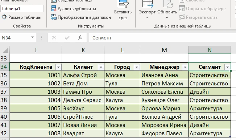Select column L header
Image resolution: width=236 pixels, height=140 pixels.
122,50
